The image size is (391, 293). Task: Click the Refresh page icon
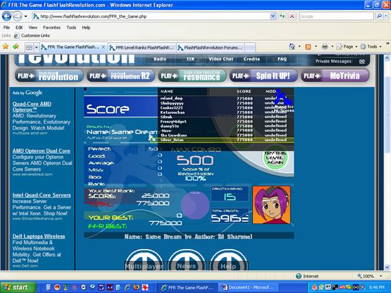[x=282, y=16]
